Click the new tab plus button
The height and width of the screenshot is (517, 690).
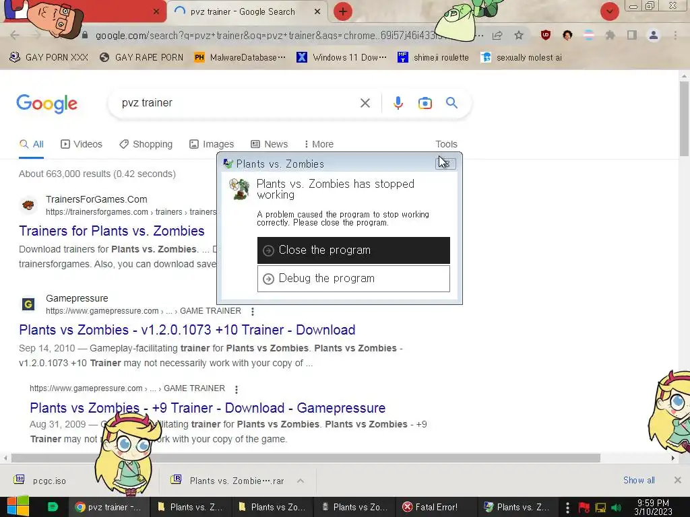pyautogui.click(x=343, y=11)
